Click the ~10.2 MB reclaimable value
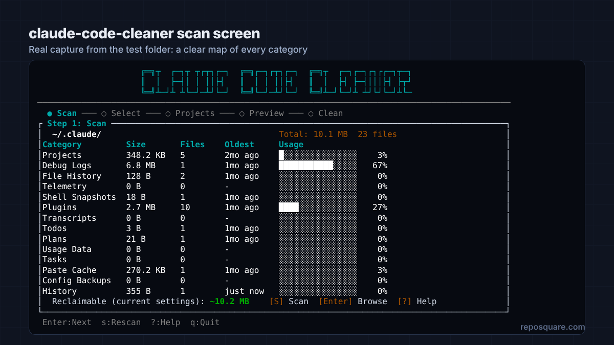This screenshot has height=345, width=614. coord(229,302)
